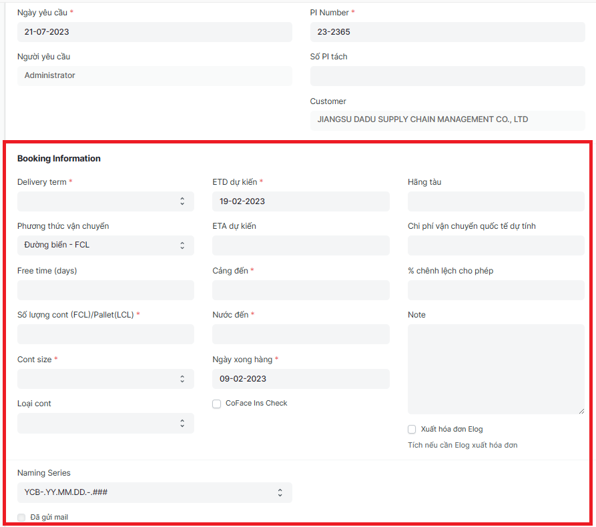Click the ETA dự kiến input field
Viewport: 596px width, 527px height.
(x=300, y=245)
